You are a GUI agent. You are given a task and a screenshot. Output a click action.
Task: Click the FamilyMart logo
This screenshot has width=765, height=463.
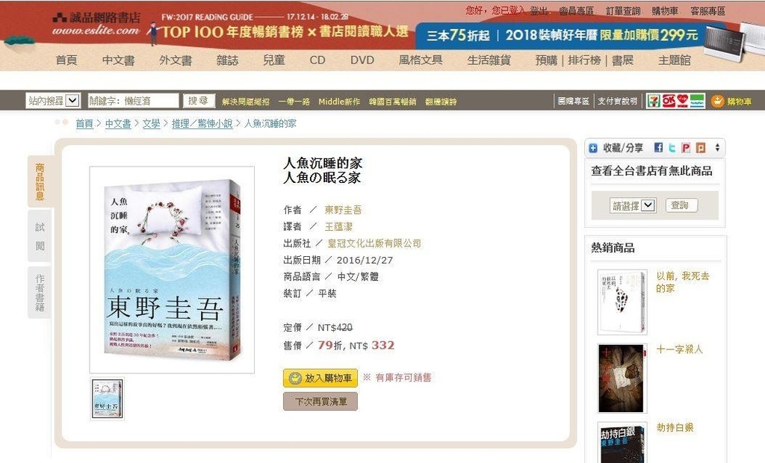click(698, 101)
